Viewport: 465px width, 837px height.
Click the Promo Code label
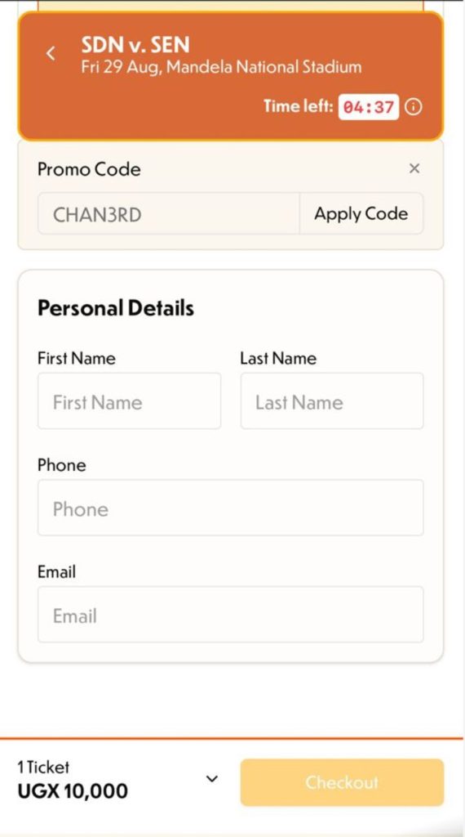coord(89,169)
